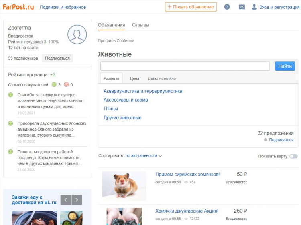Click the bell icon near Подписаться link
Viewport: 301px width, 225px height.
266,139
